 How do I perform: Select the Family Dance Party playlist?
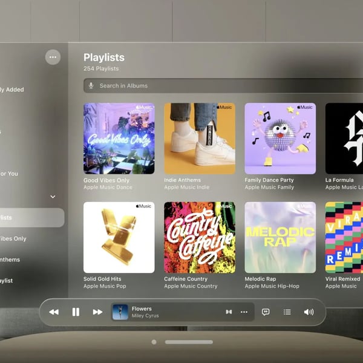[280, 139]
